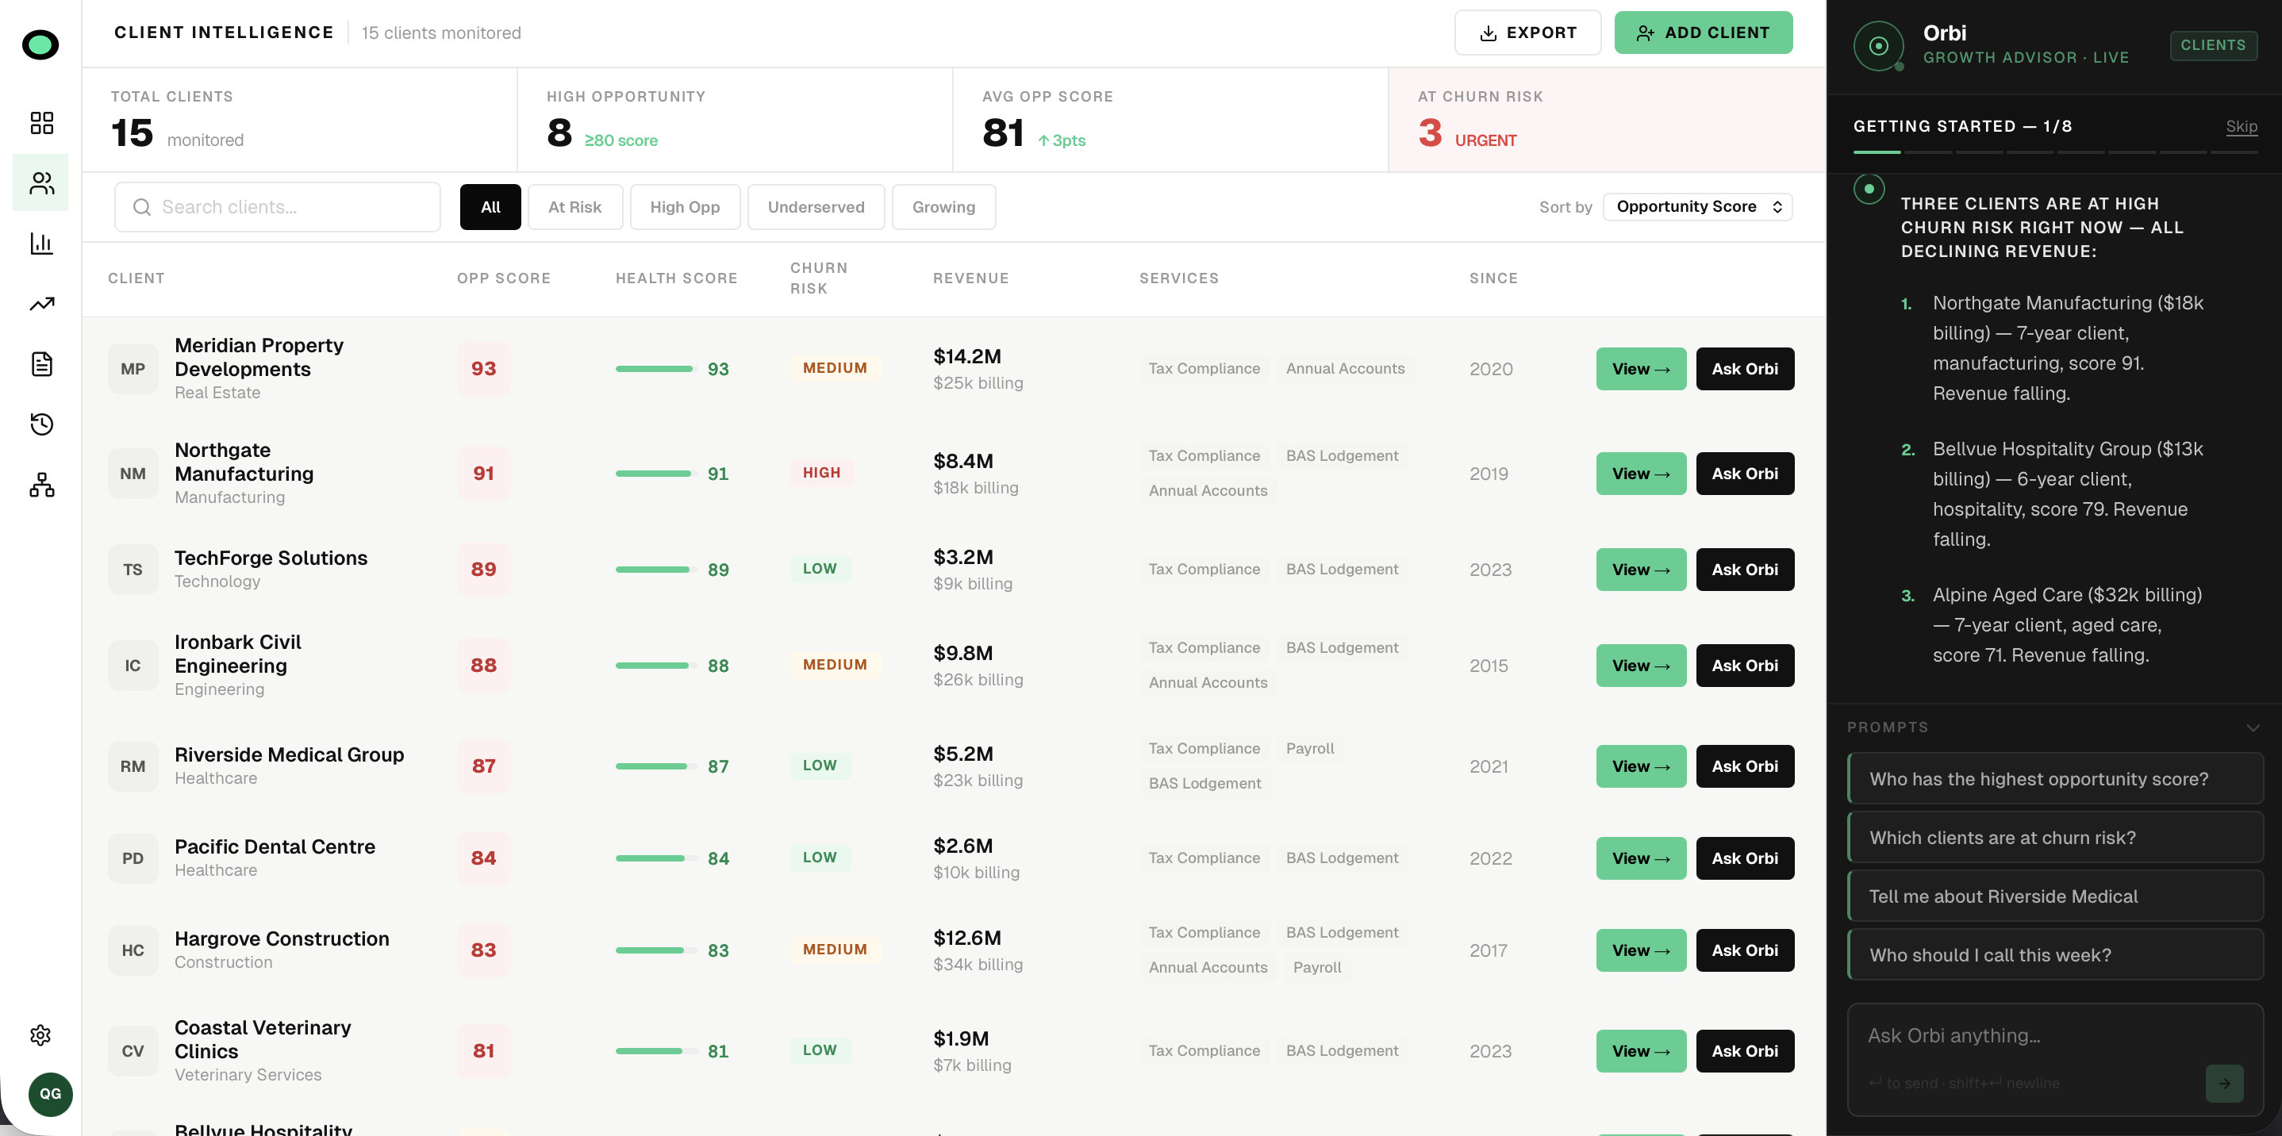The height and width of the screenshot is (1136, 2282).
Task: Open the history clock icon
Action: click(x=41, y=424)
